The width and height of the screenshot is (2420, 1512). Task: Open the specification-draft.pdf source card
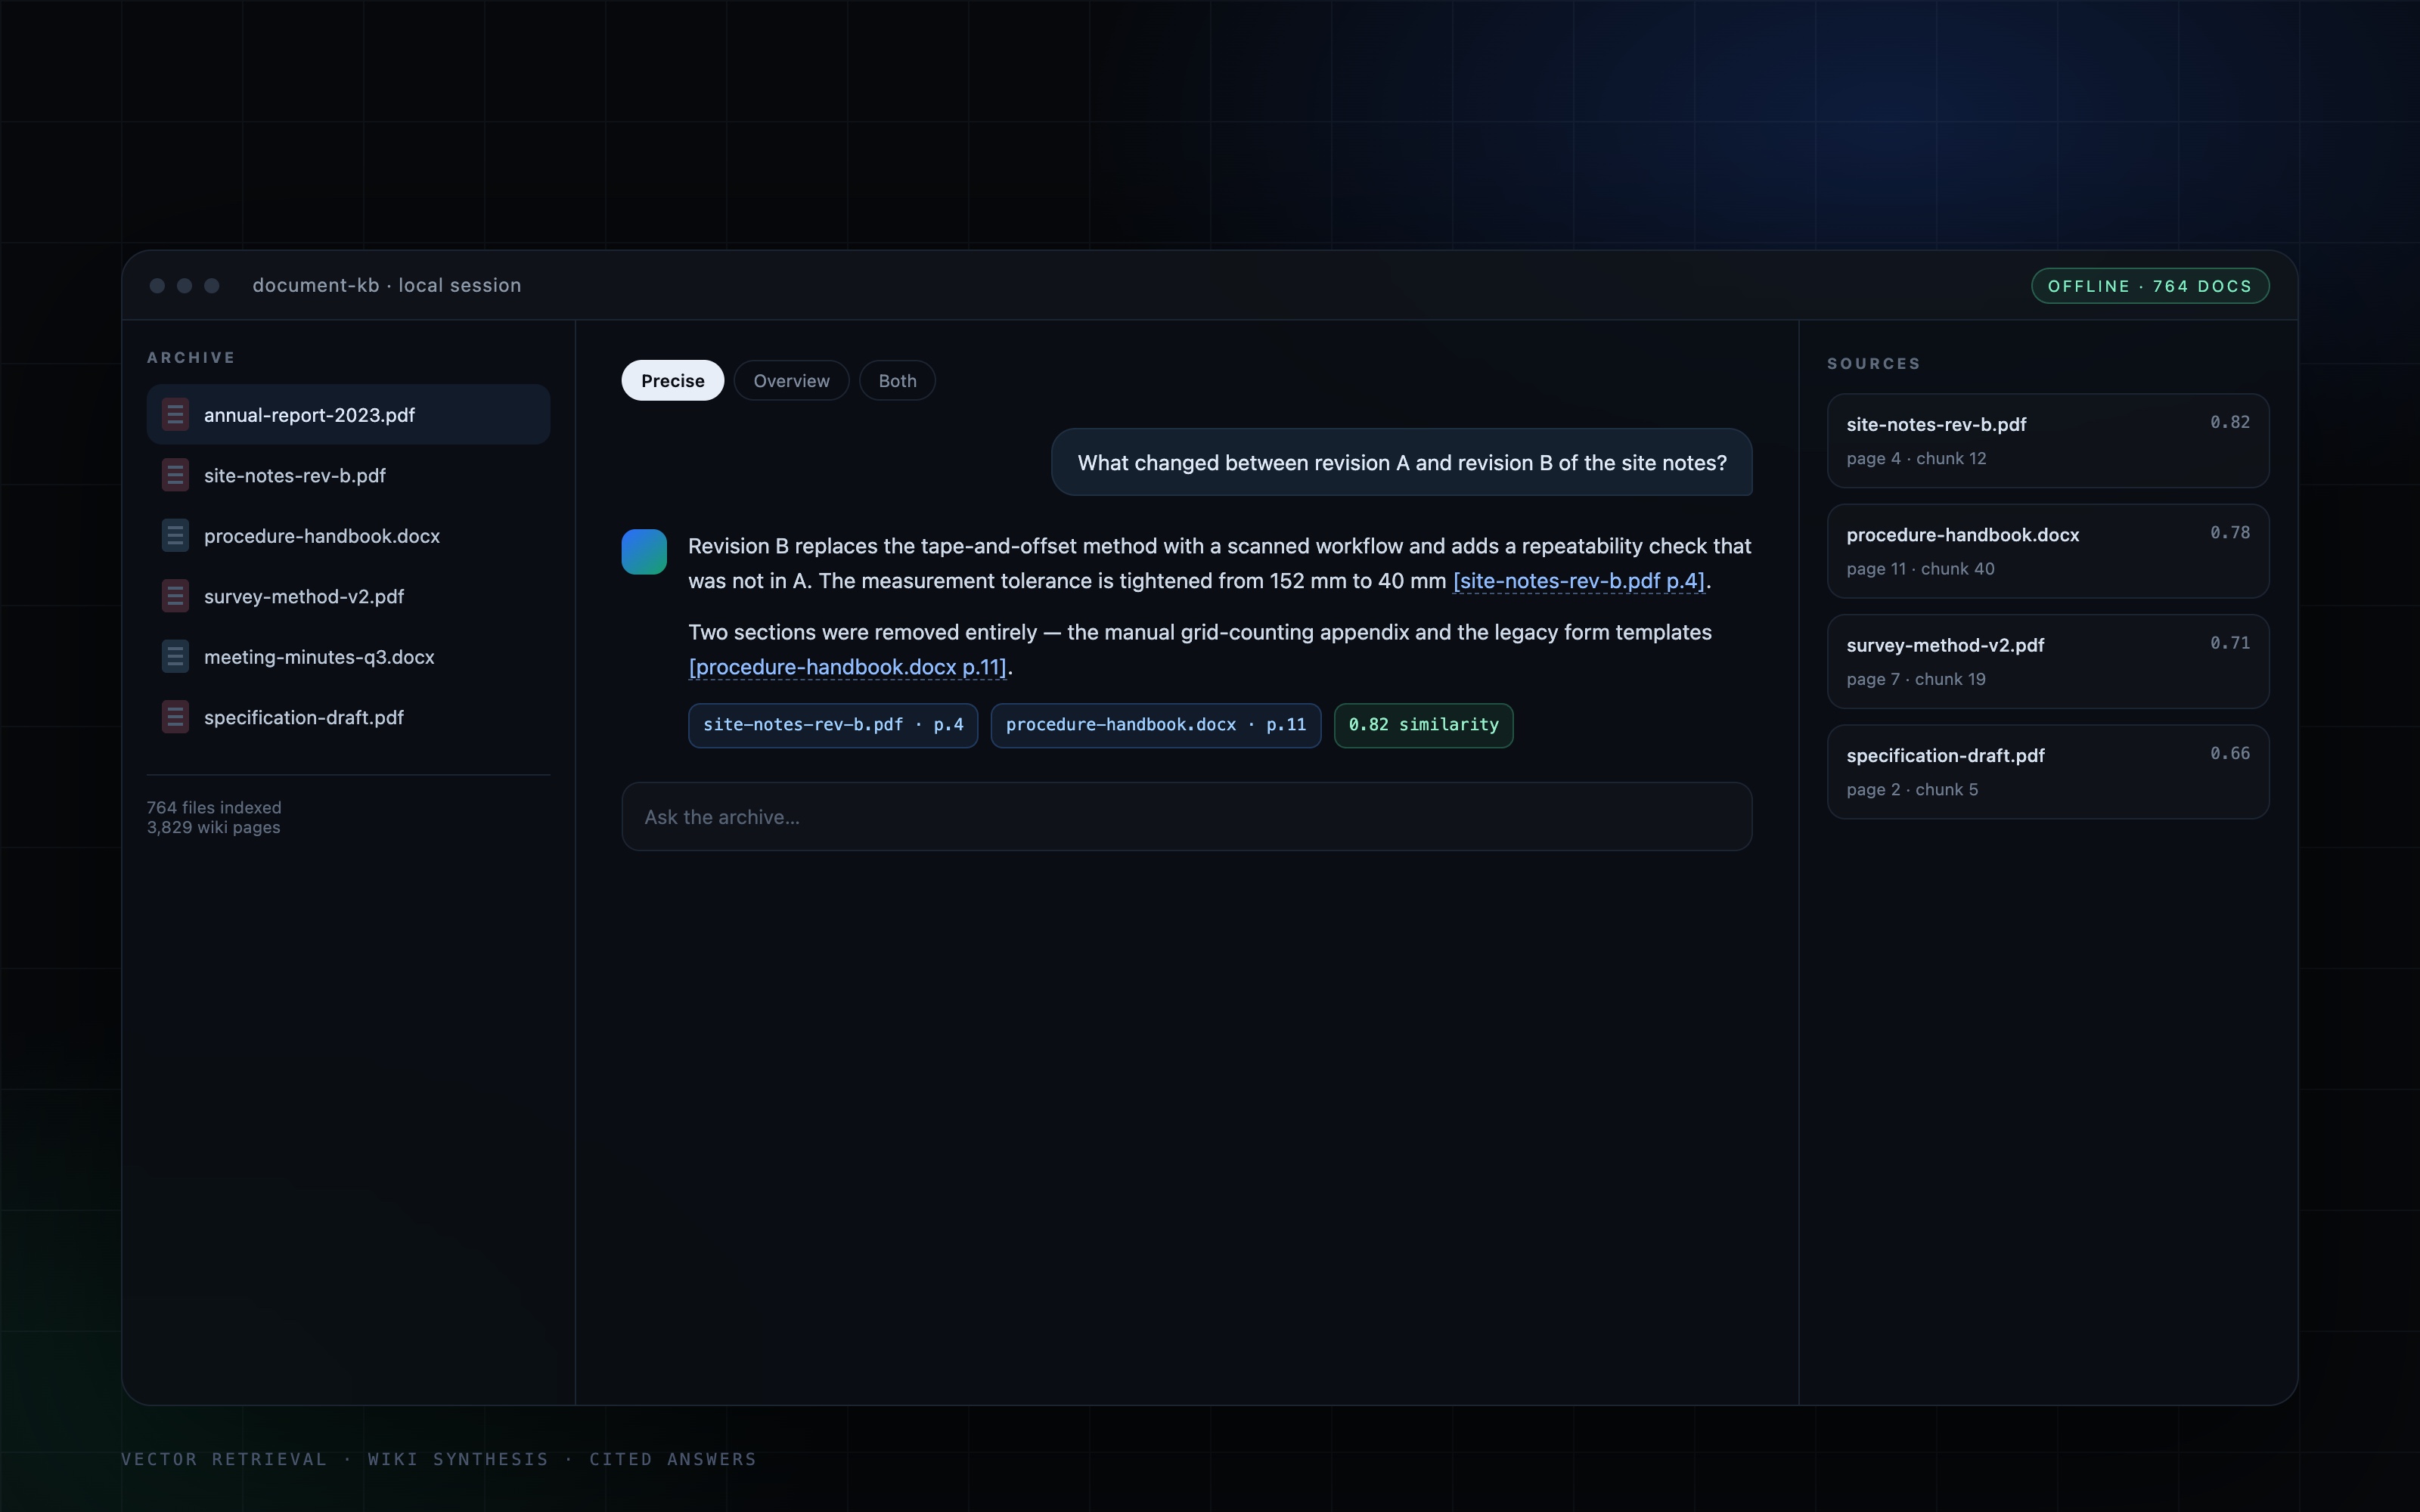pos(2048,772)
